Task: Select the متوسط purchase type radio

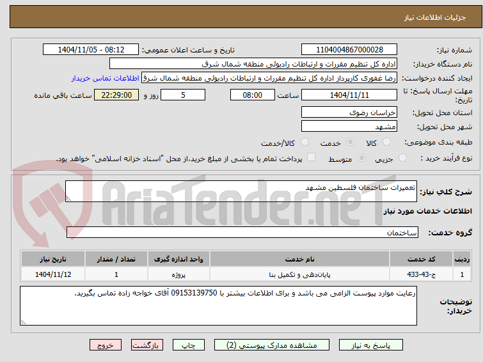Action: click(x=361, y=158)
